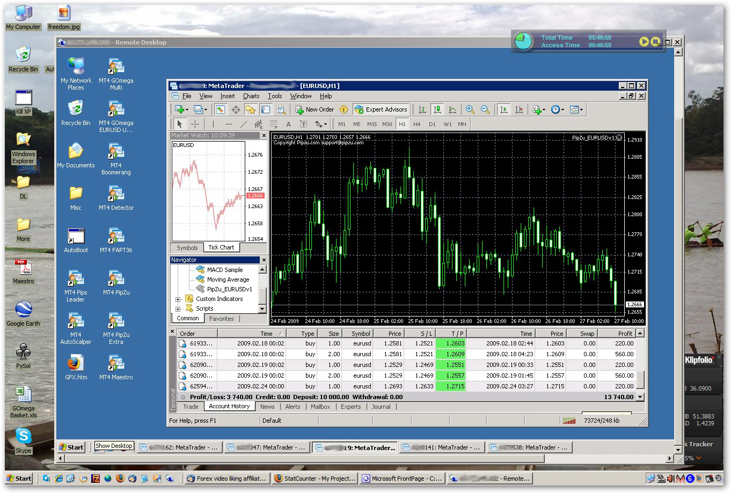
Task: Click the MetaEditor yellow diamond icon
Action: click(344, 109)
